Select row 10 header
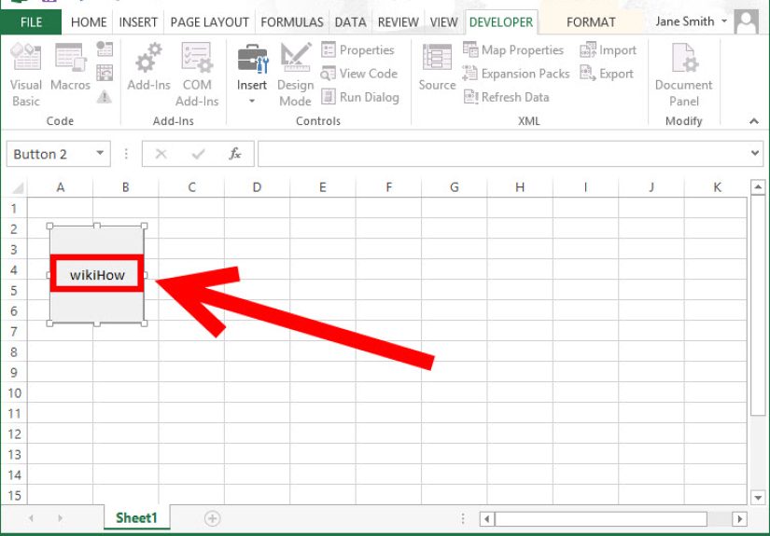770x536 pixels. click(14, 392)
